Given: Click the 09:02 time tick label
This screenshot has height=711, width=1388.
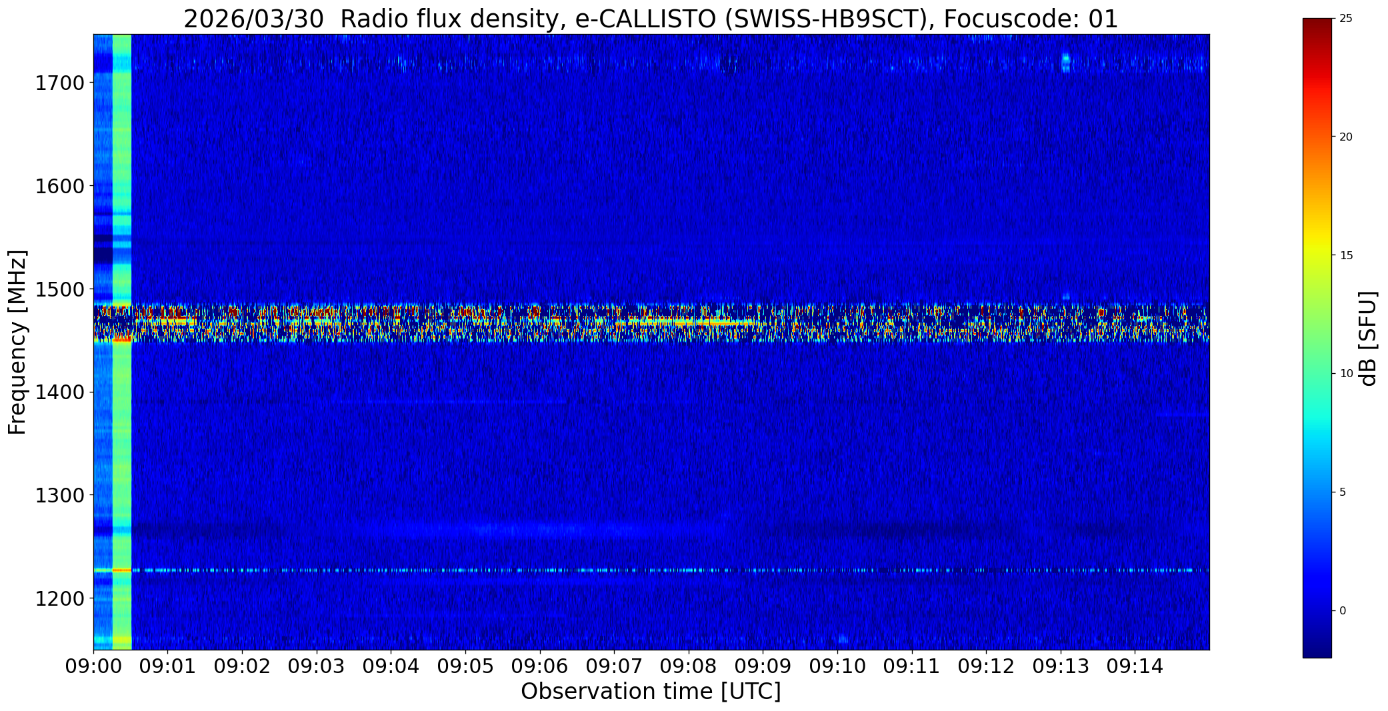Looking at the screenshot, I should 242,666.
